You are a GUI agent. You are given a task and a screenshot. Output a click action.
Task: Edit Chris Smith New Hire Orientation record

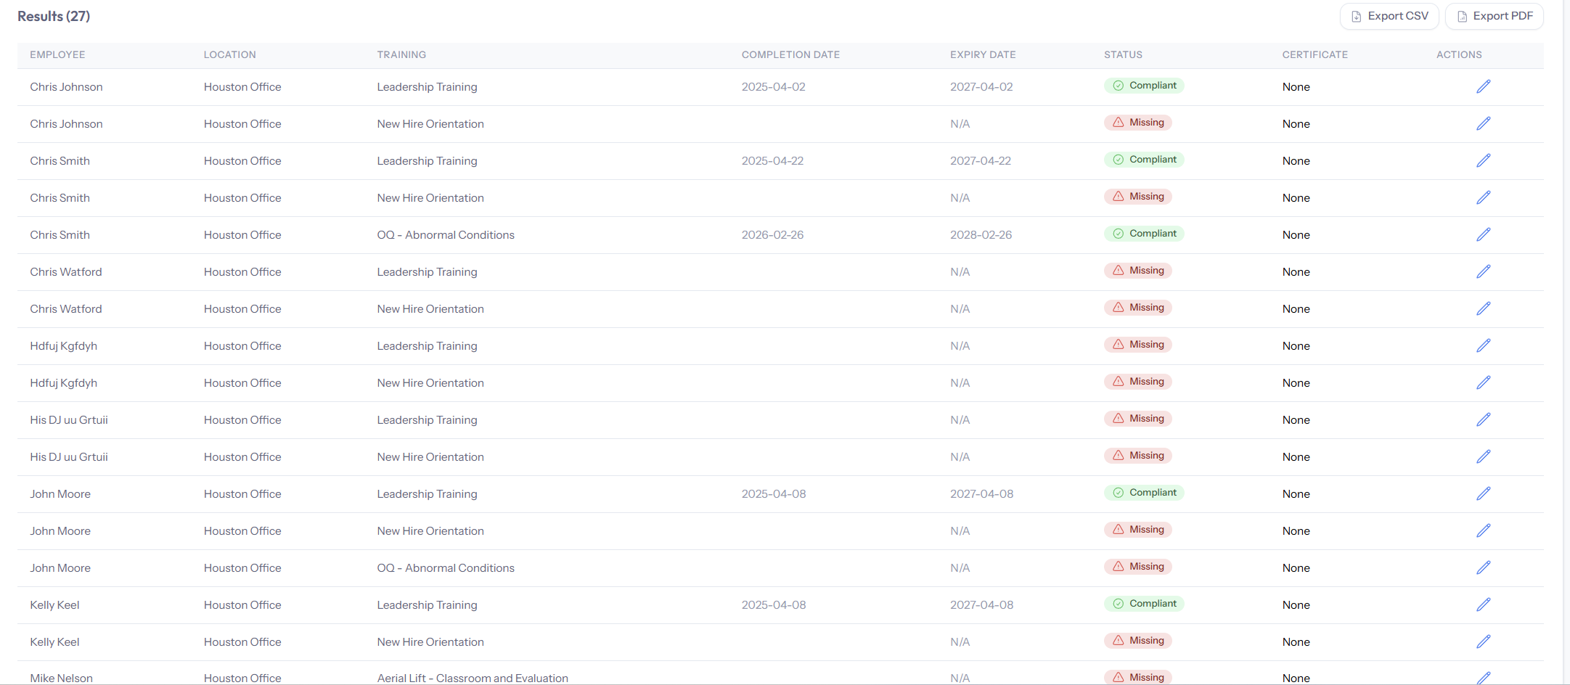pyautogui.click(x=1483, y=197)
